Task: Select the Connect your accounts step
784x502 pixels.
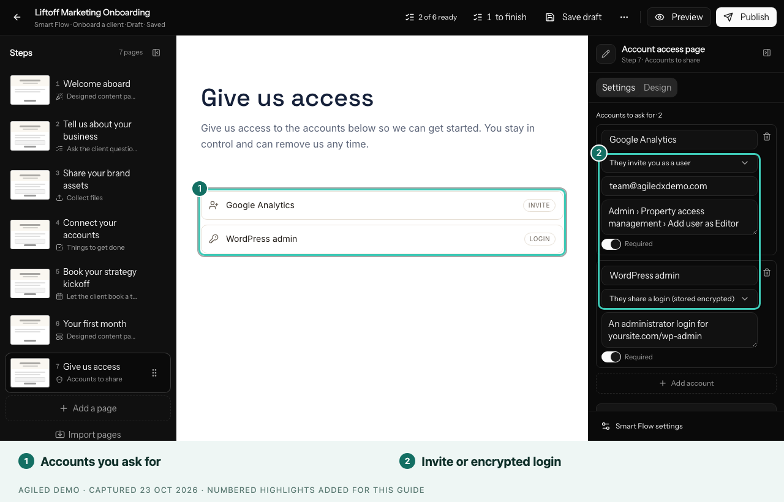Action: tap(88, 234)
